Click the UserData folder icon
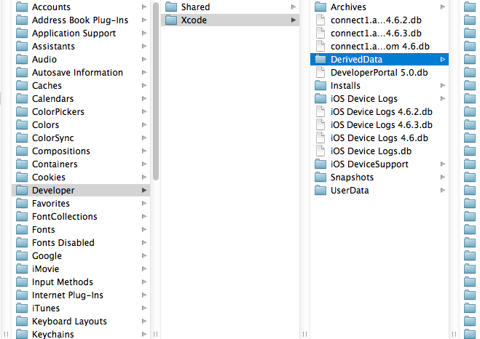 tap(320, 191)
